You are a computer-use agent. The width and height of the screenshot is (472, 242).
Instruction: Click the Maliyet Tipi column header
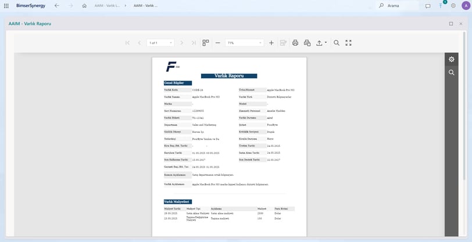click(193, 209)
